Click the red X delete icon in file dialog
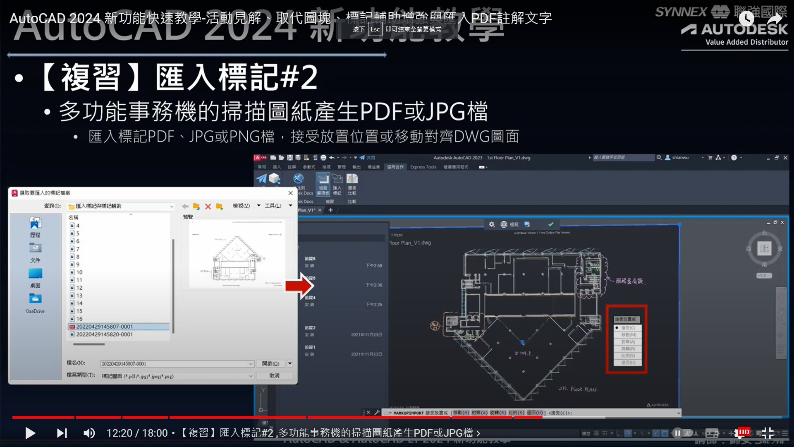Viewport: 794px width, 447px height. tap(208, 206)
